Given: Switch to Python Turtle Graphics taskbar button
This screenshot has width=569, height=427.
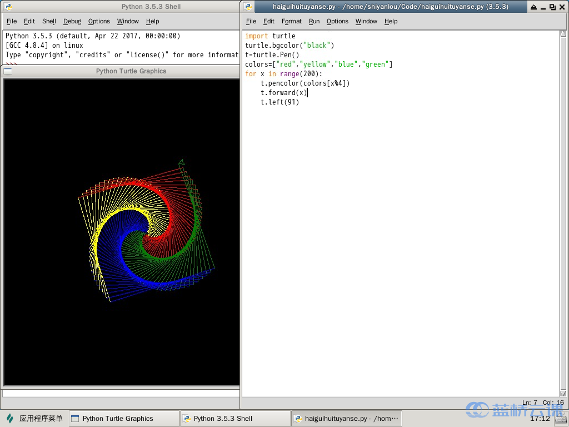Looking at the screenshot, I should click(x=124, y=419).
